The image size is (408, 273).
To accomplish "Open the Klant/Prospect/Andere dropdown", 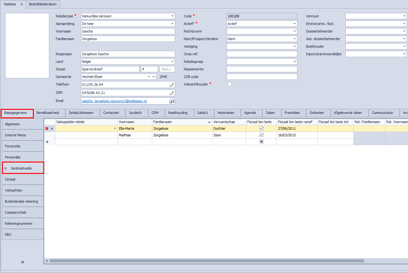I will [295, 39].
